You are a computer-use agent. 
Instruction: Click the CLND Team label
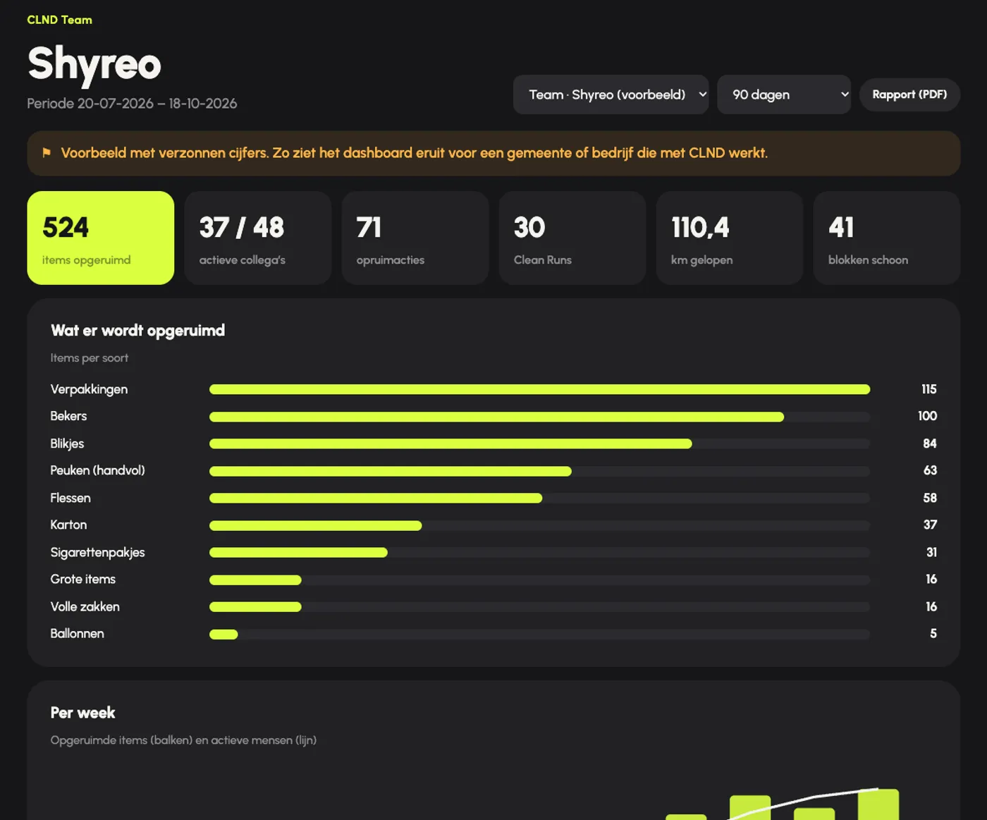59,20
